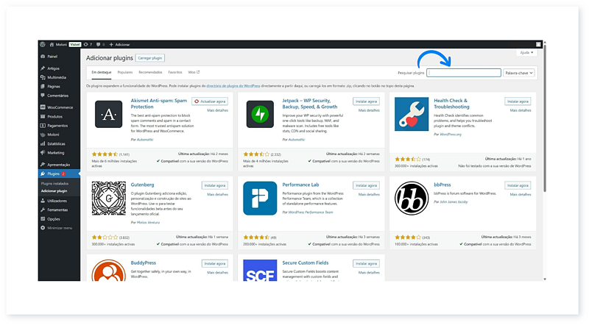Screen dimensions: 589x325
Task: Click the WordPress logo in admin bar
Action: (x=43, y=44)
